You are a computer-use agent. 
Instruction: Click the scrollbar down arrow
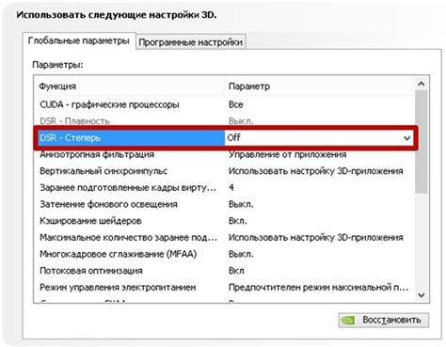[422, 295]
